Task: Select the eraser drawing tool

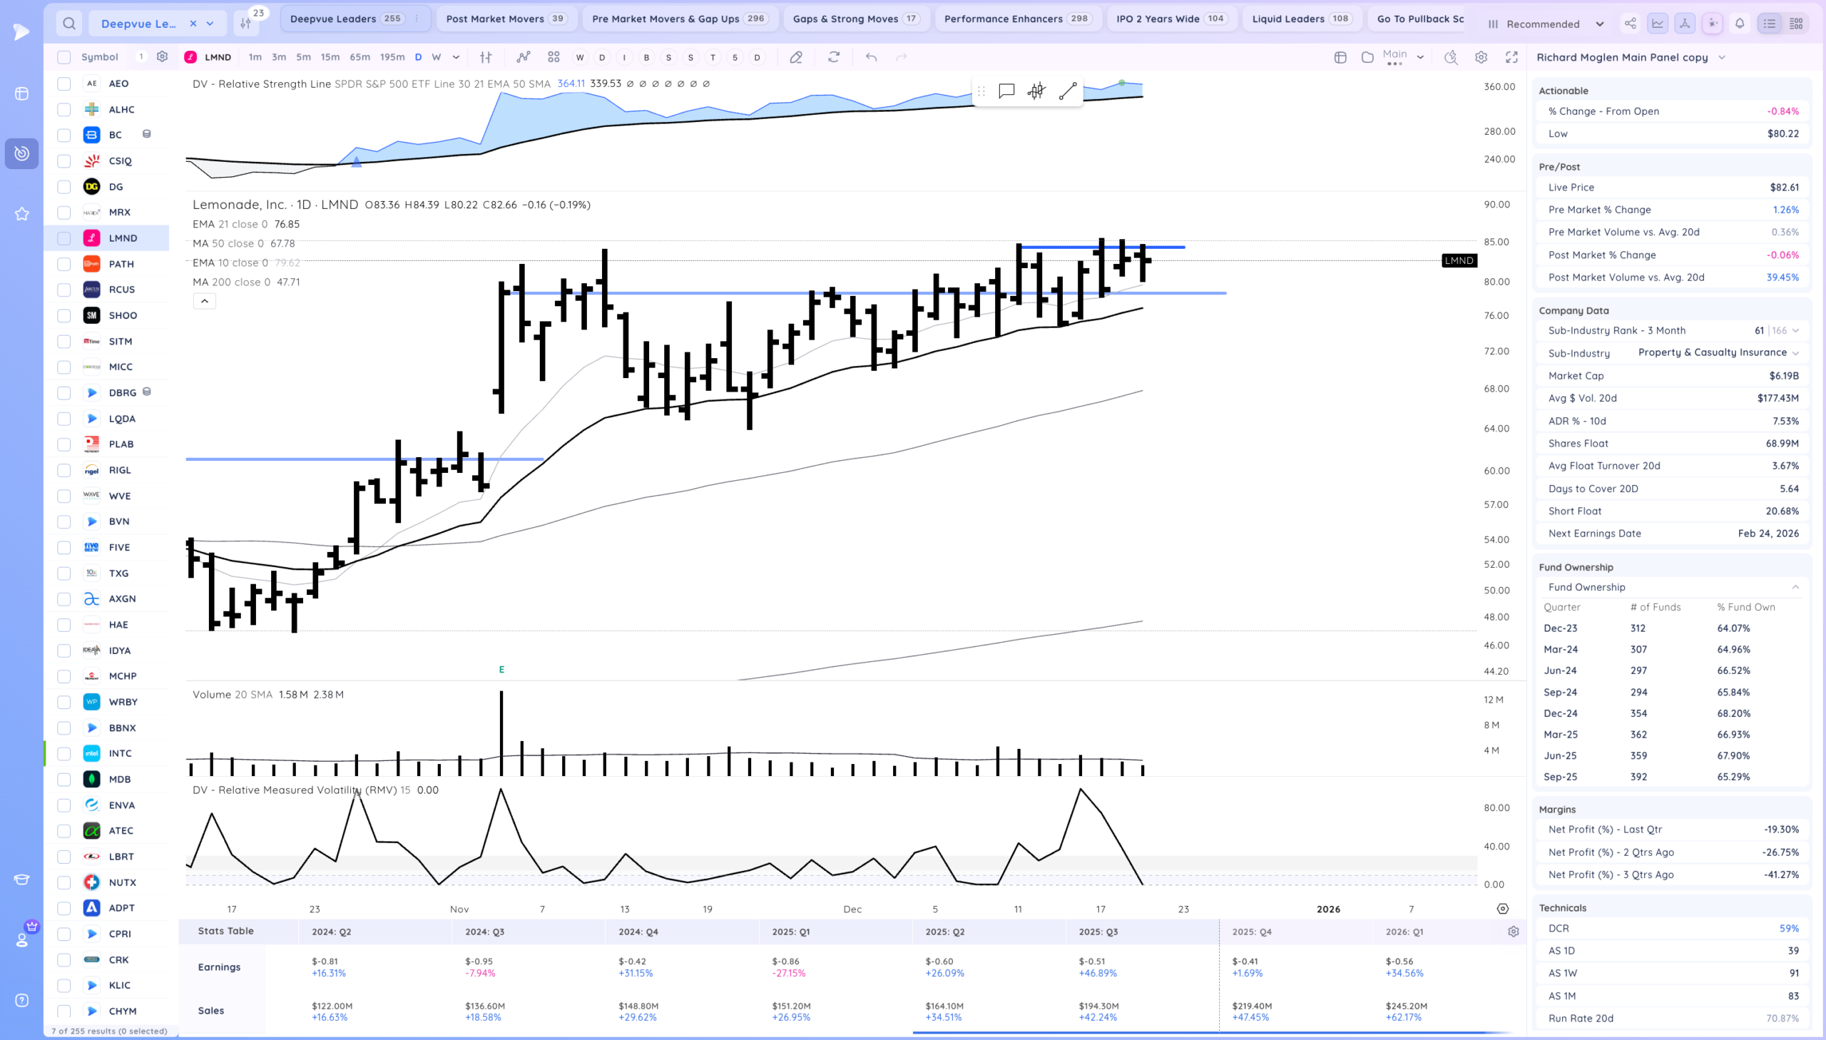Action: coord(795,57)
